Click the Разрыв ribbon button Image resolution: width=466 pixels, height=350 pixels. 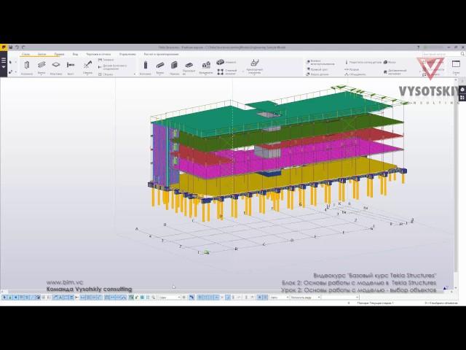click(x=352, y=69)
